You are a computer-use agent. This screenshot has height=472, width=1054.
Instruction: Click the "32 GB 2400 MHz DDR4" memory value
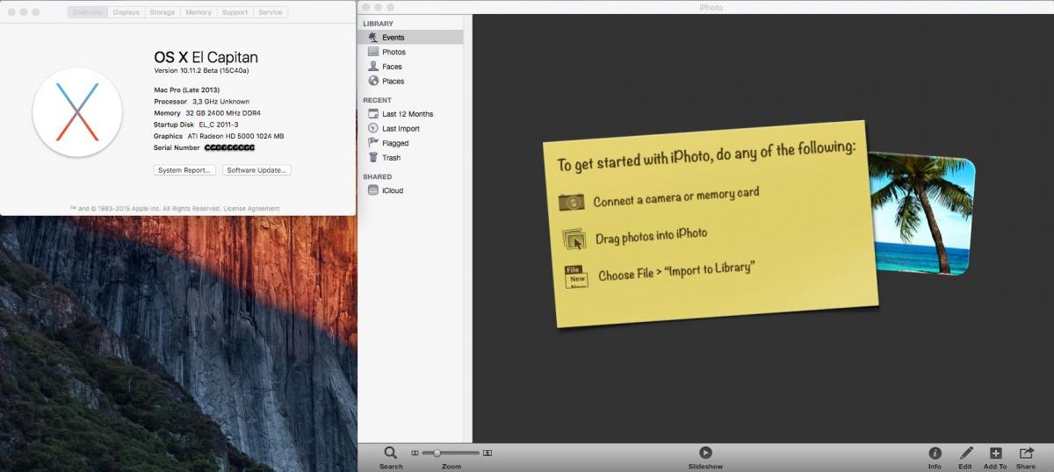[223, 113]
